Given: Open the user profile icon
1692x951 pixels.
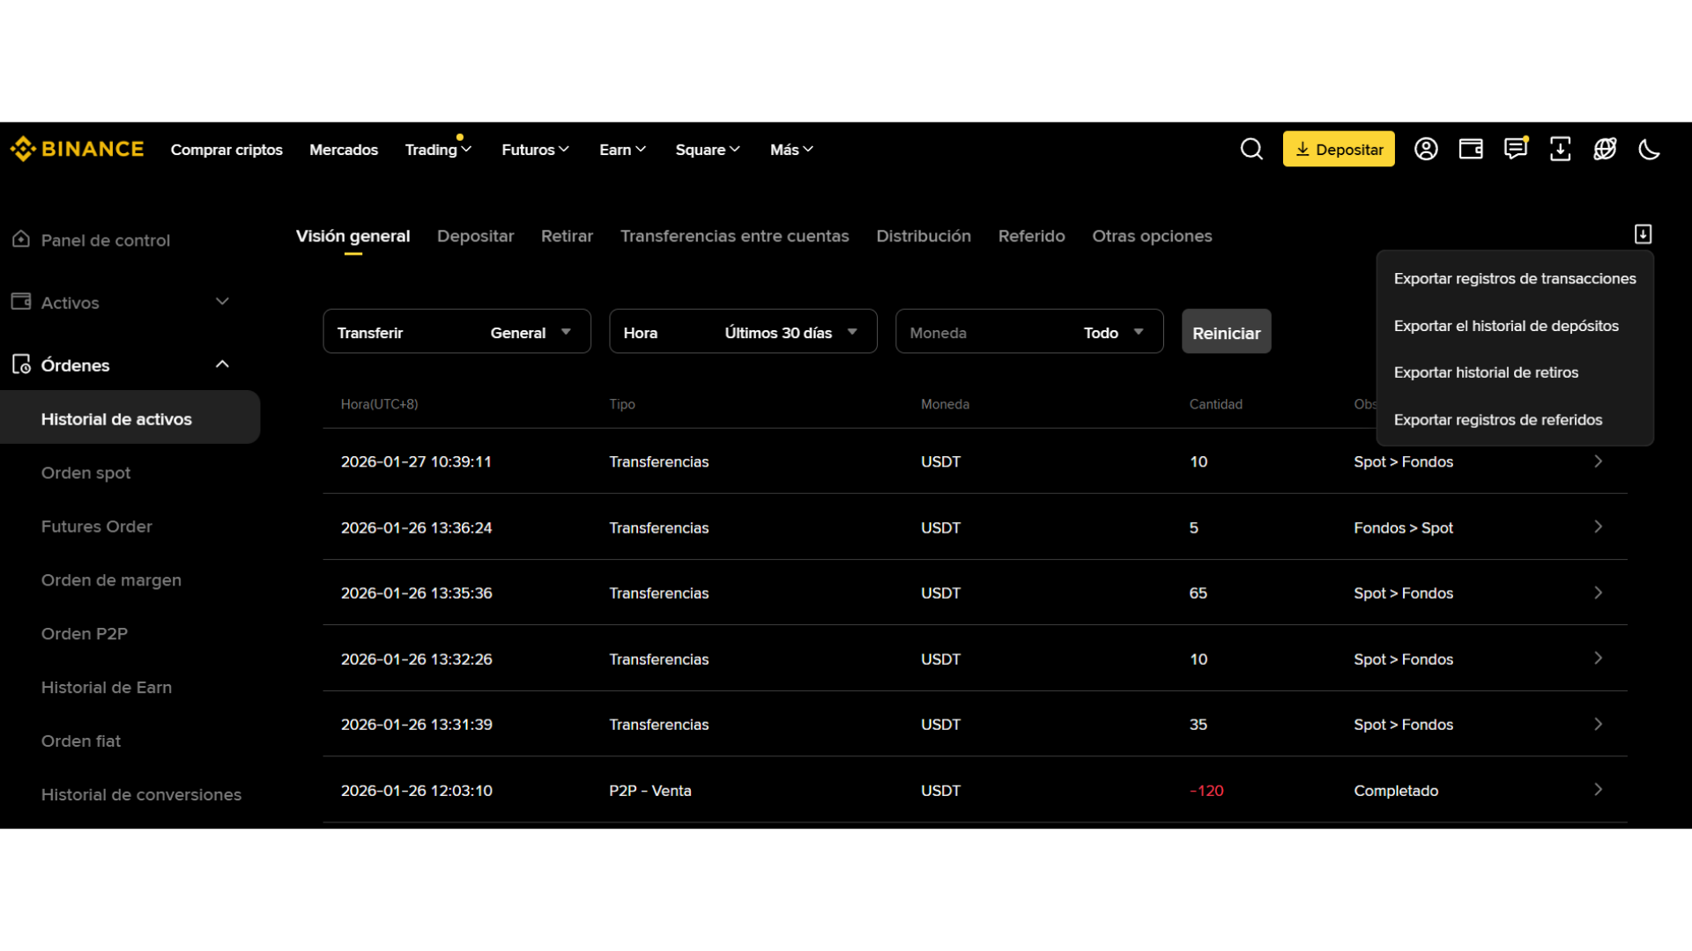Looking at the screenshot, I should pyautogui.click(x=1426, y=149).
